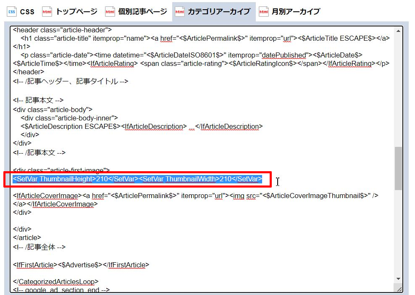415x295 pixels.
Task: Click the <!-- /記事全体 --> comment line
Action: 39,247
